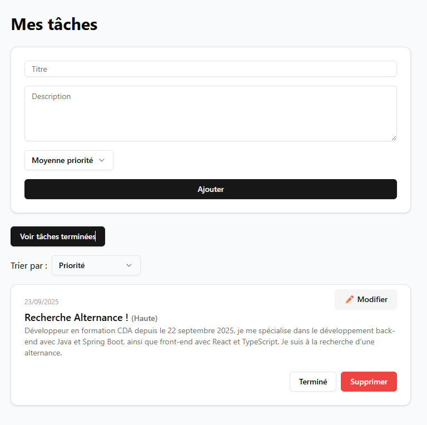Screen dimensions: 427x425
Task: Click the Trier par label
Action: point(28,266)
